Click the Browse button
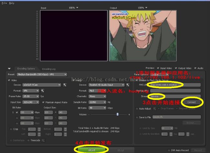 pyautogui.click(x=192, y=123)
